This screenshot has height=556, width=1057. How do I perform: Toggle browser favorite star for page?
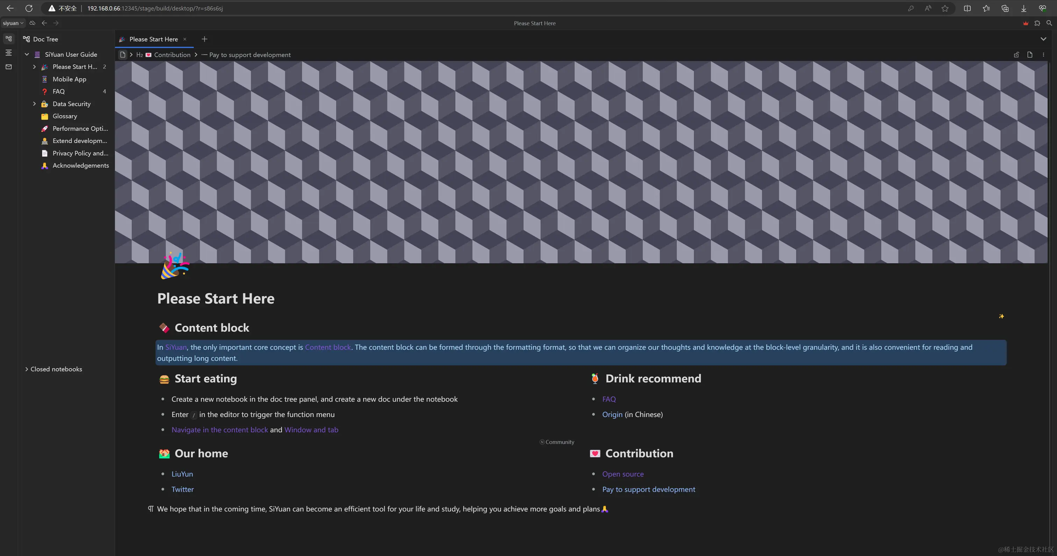pyautogui.click(x=945, y=8)
